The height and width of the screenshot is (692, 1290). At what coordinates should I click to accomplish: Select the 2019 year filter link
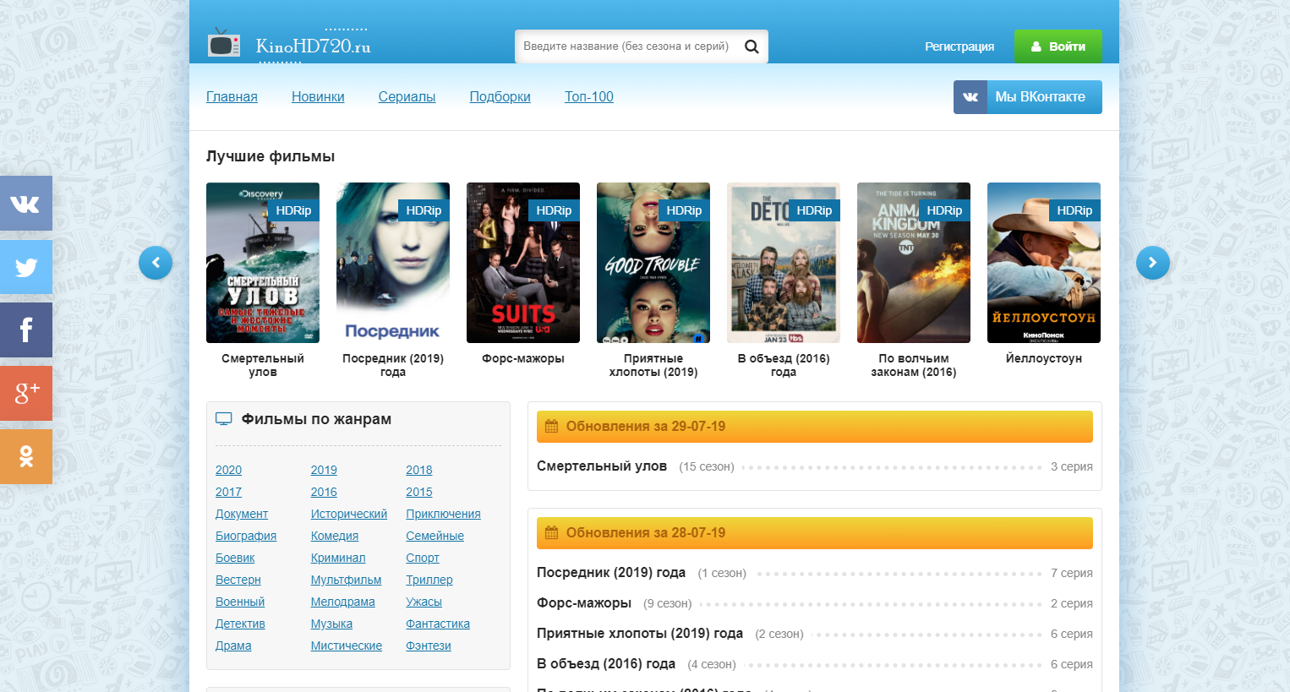[x=324, y=470]
